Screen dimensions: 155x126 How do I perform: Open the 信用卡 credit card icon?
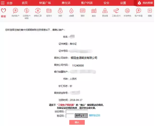pos(49,11)
